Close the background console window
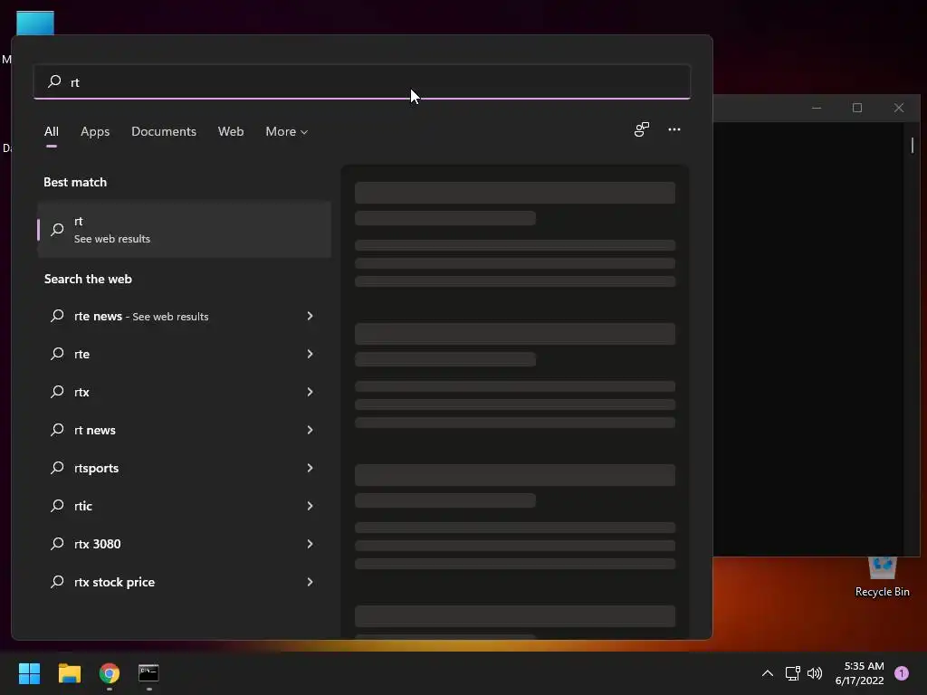 coord(899,108)
